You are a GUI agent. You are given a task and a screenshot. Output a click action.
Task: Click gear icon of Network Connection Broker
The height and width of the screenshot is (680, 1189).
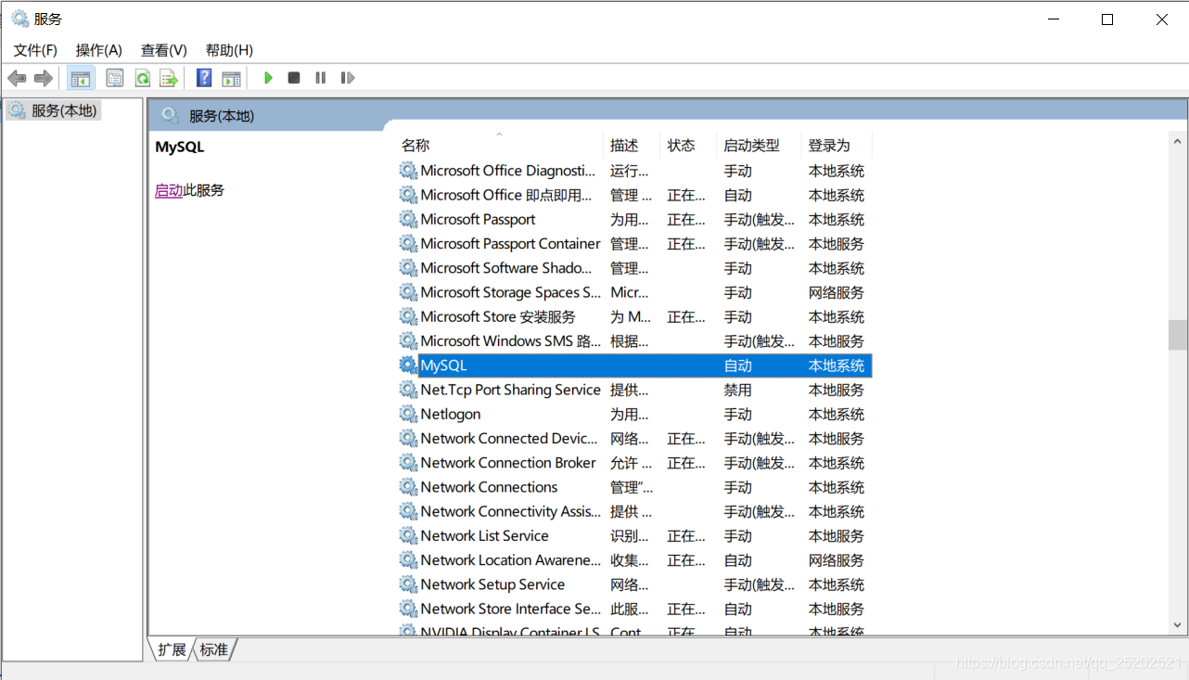pos(408,463)
